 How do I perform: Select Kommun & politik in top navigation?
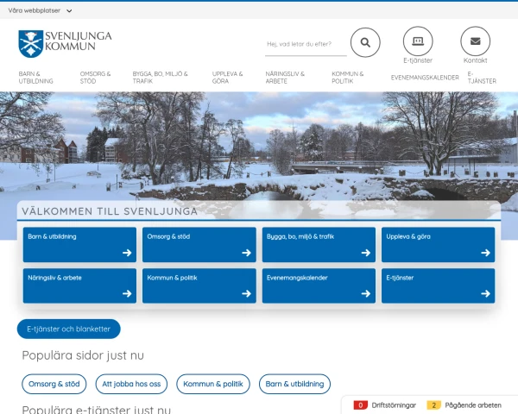point(347,78)
